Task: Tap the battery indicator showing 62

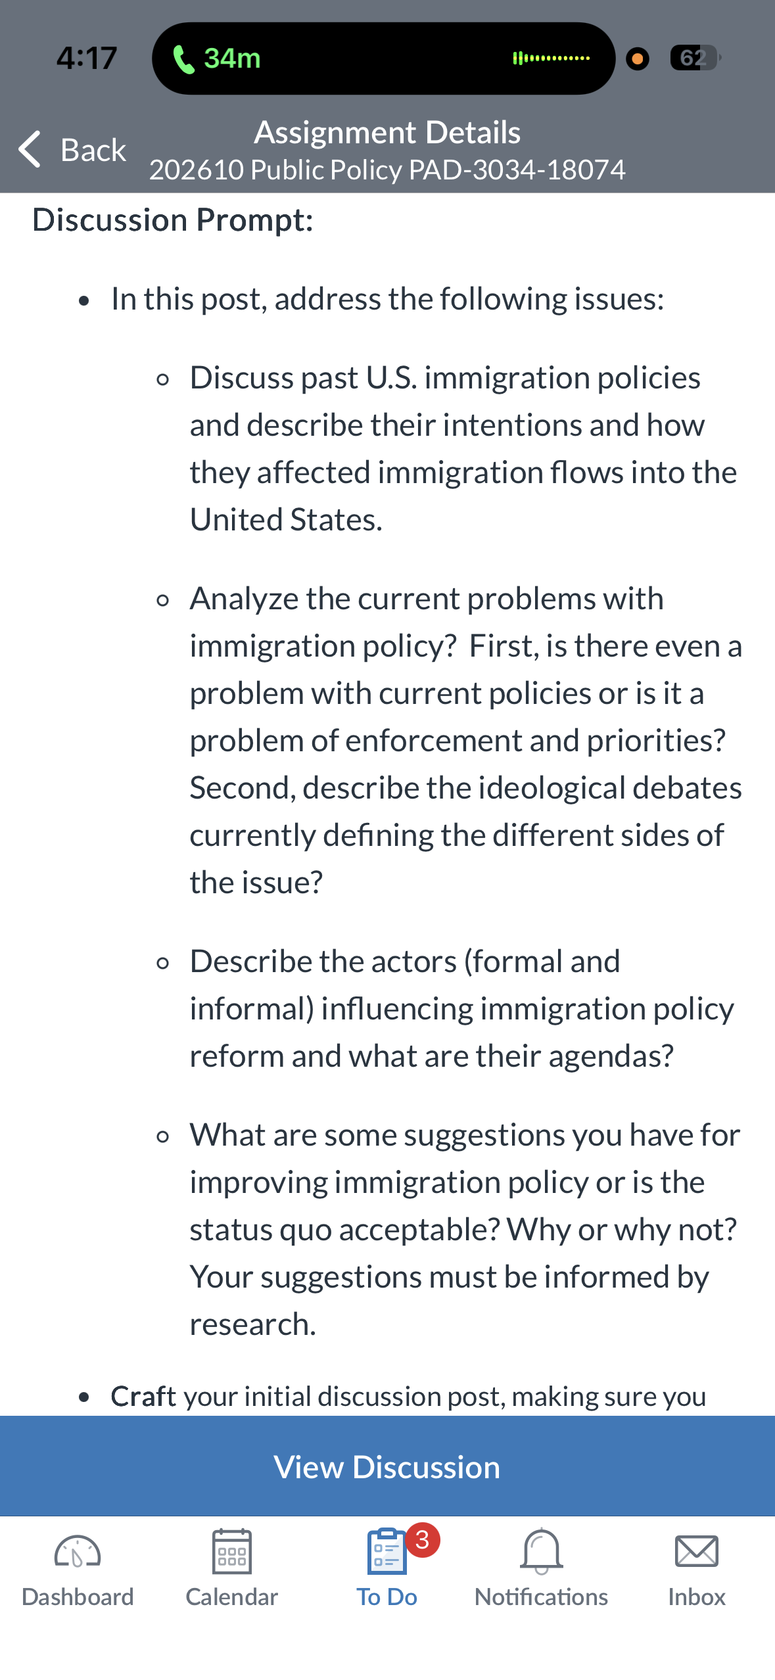Action: tap(695, 58)
